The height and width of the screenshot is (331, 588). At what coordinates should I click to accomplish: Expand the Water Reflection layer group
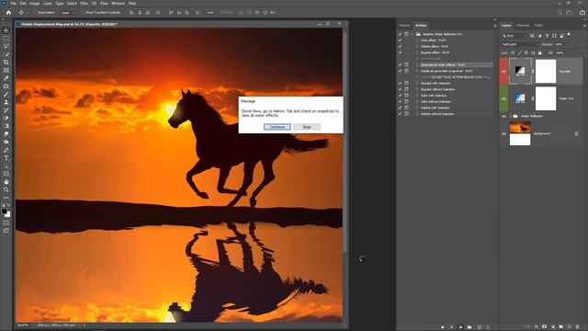(511, 117)
